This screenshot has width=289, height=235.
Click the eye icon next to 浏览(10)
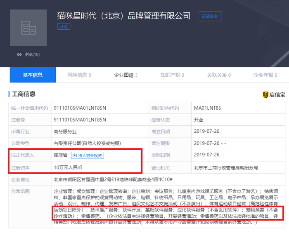(x=19, y=54)
